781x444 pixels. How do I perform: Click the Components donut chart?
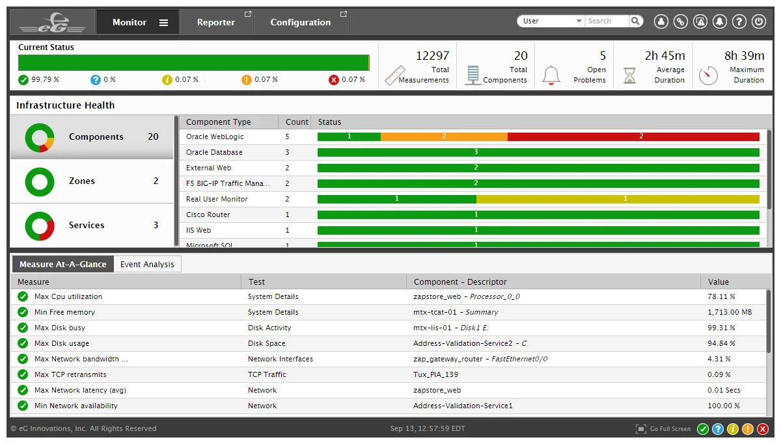coord(40,137)
